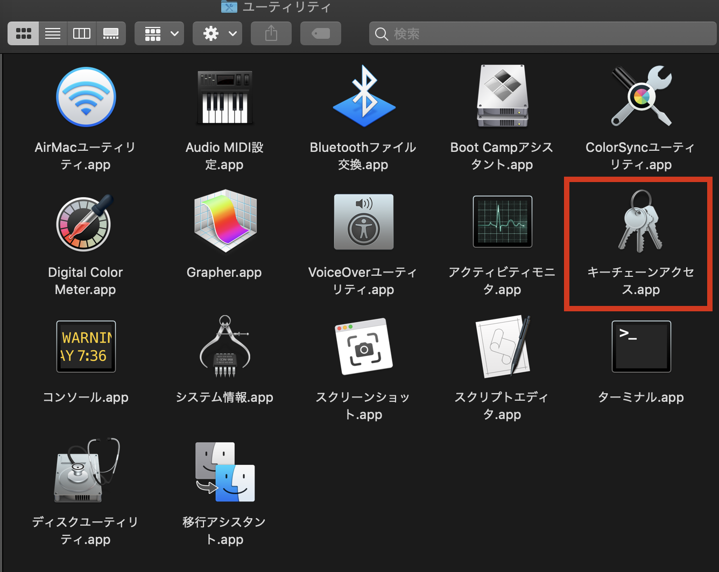Select the "ディスクユーティリティ.app" label

pyautogui.click(x=86, y=531)
